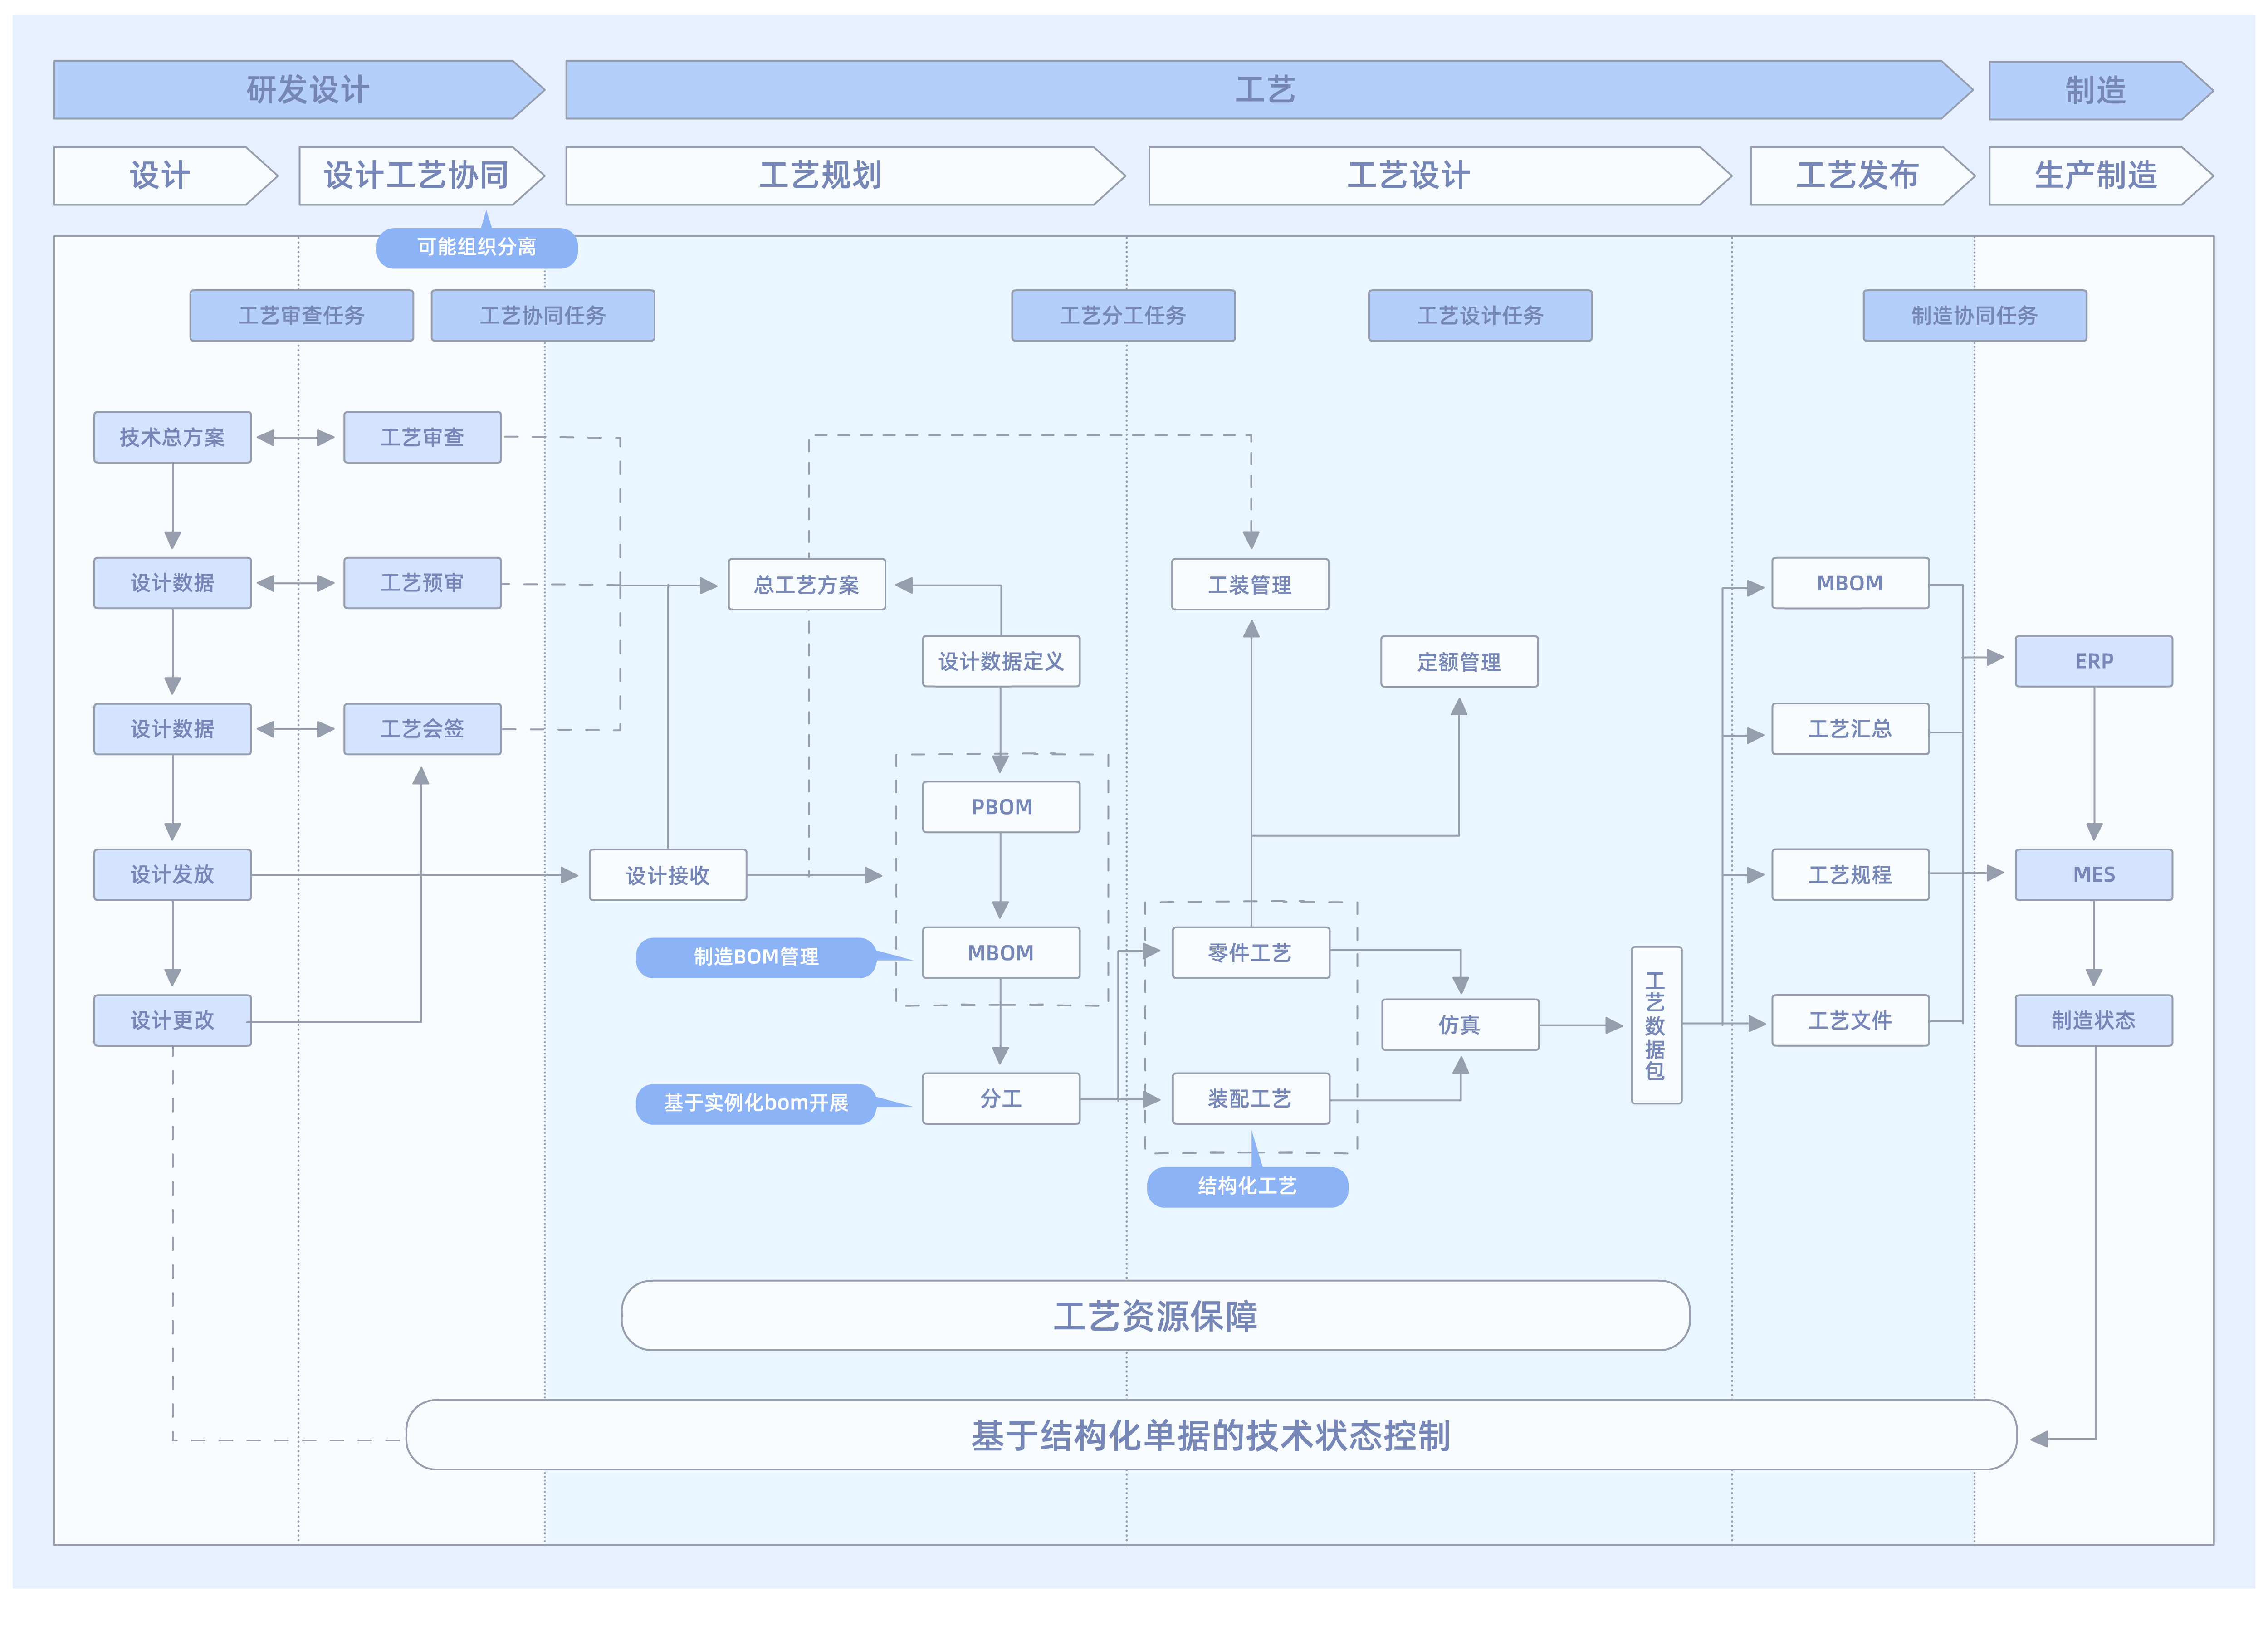Screen dimensions: 2268x1625
Task: Select the 工艺资源保障 rounded bar
Action: click(1155, 1316)
